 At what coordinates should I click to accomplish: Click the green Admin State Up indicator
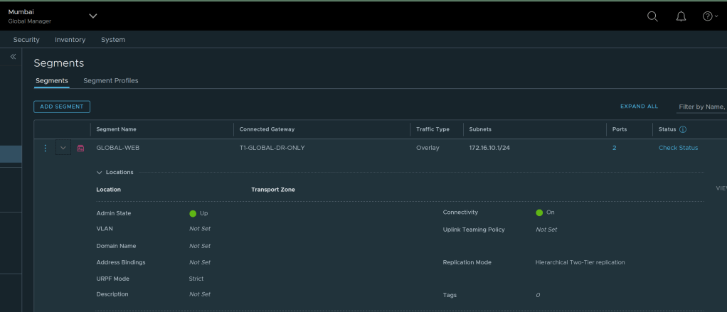point(193,213)
